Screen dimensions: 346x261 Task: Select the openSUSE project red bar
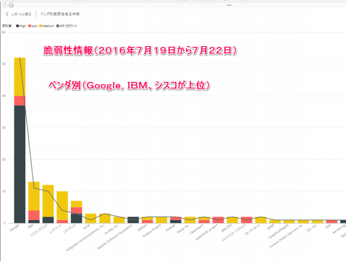tap(218, 220)
